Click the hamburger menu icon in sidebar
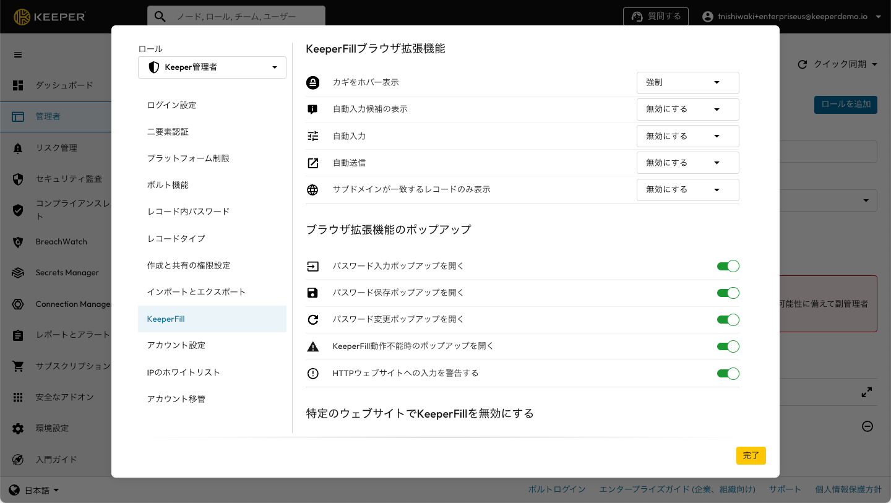The width and height of the screenshot is (891, 503). click(x=18, y=54)
